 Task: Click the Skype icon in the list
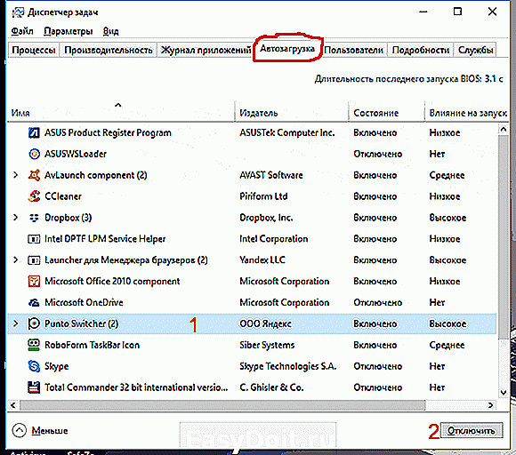pyautogui.click(x=34, y=366)
